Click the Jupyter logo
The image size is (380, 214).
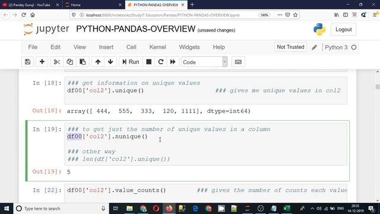tap(46, 29)
